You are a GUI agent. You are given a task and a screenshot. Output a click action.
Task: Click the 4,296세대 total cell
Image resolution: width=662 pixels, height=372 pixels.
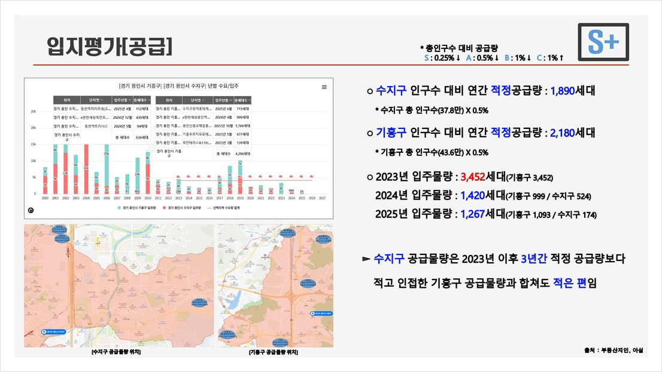242,154
